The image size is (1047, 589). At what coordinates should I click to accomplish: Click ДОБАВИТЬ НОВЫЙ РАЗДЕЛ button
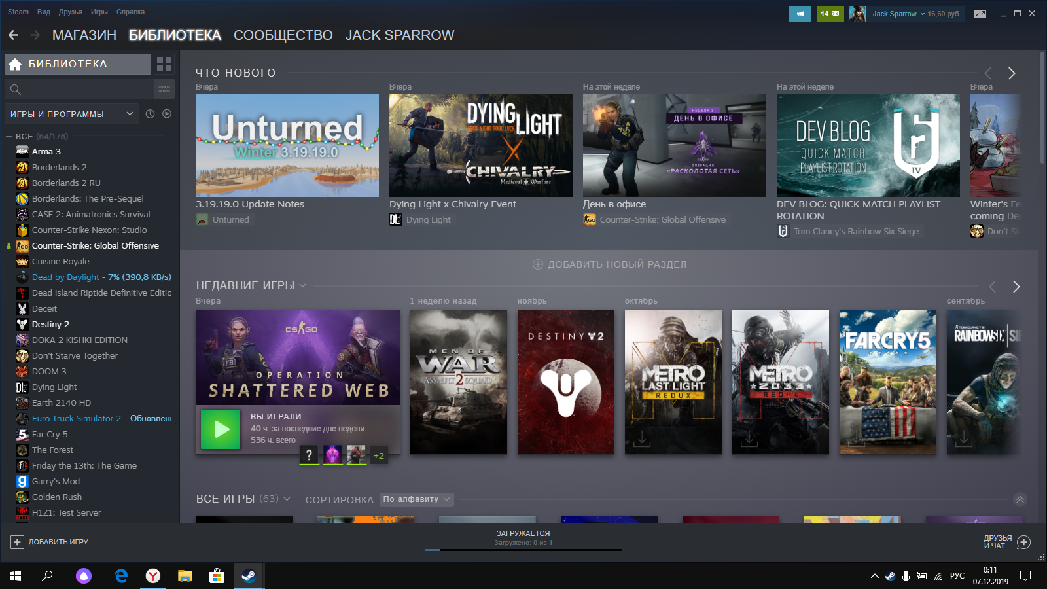[x=609, y=264]
